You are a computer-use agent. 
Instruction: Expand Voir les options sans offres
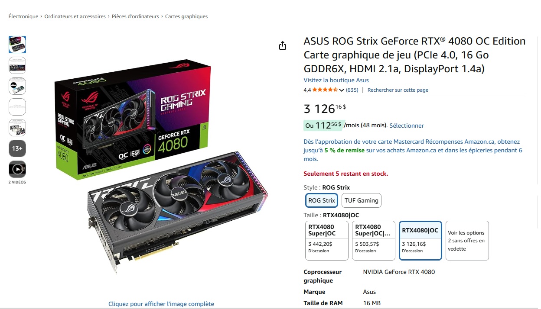tap(467, 241)
